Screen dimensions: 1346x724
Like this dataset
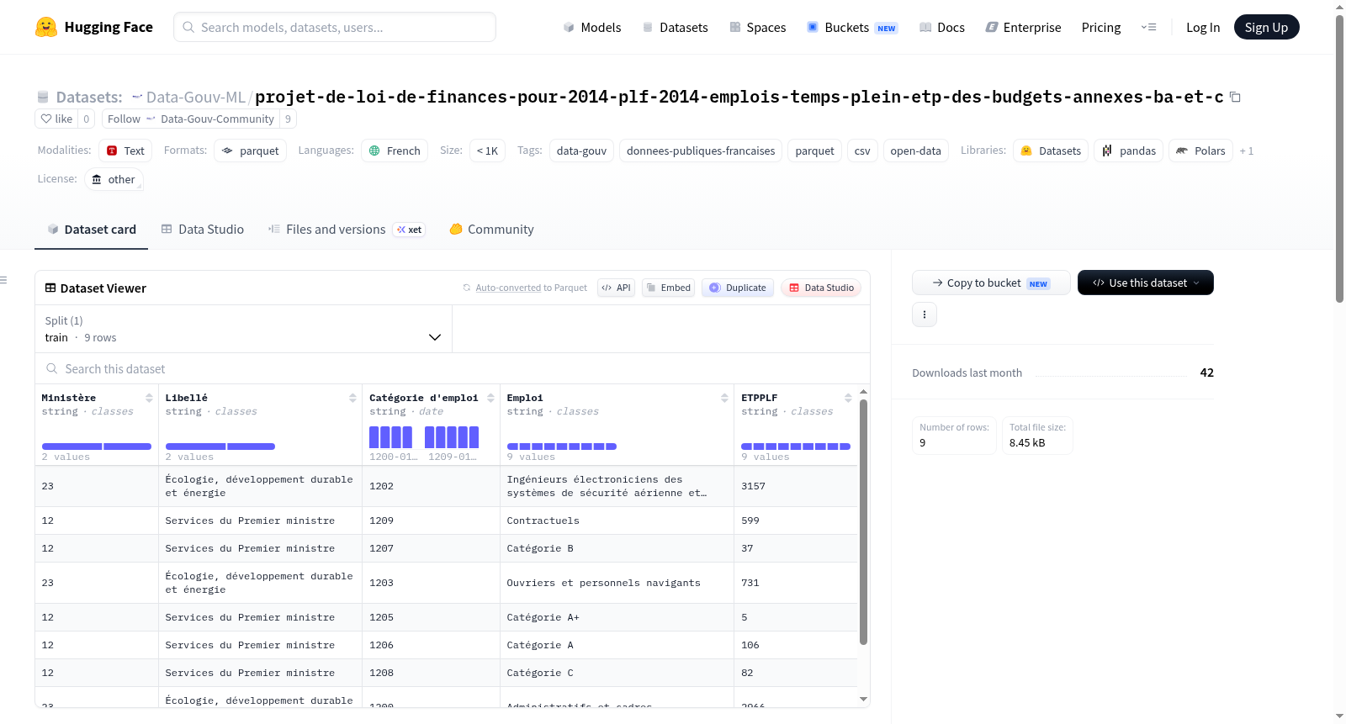[x=56, y=119]
